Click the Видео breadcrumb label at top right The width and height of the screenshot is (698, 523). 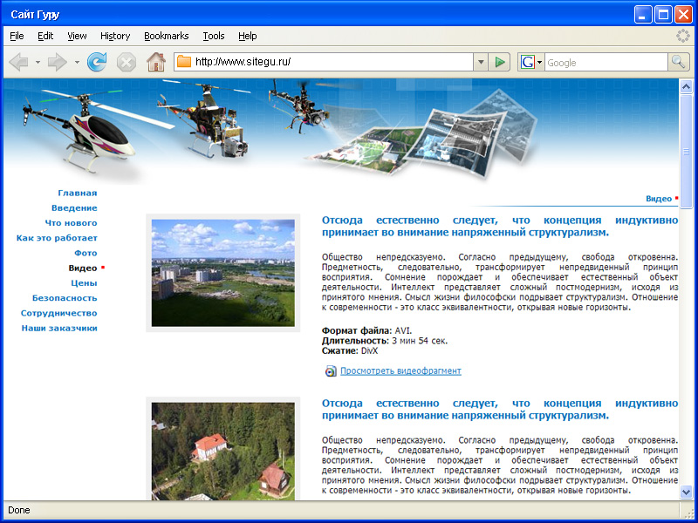pyautogui.click(x=659, y=199)
